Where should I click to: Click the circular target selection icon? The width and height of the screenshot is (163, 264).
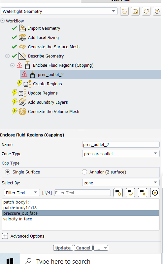tap(155, 193)
